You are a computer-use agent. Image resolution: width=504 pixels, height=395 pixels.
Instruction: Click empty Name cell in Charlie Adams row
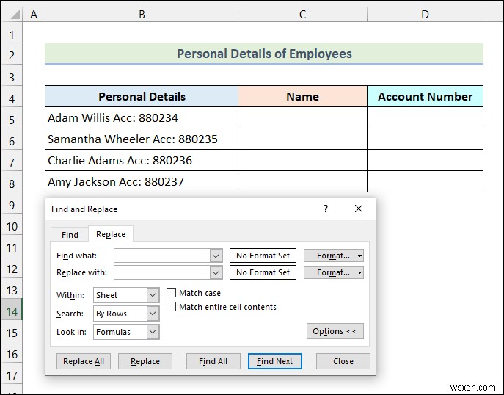click(x=302, y=160)
